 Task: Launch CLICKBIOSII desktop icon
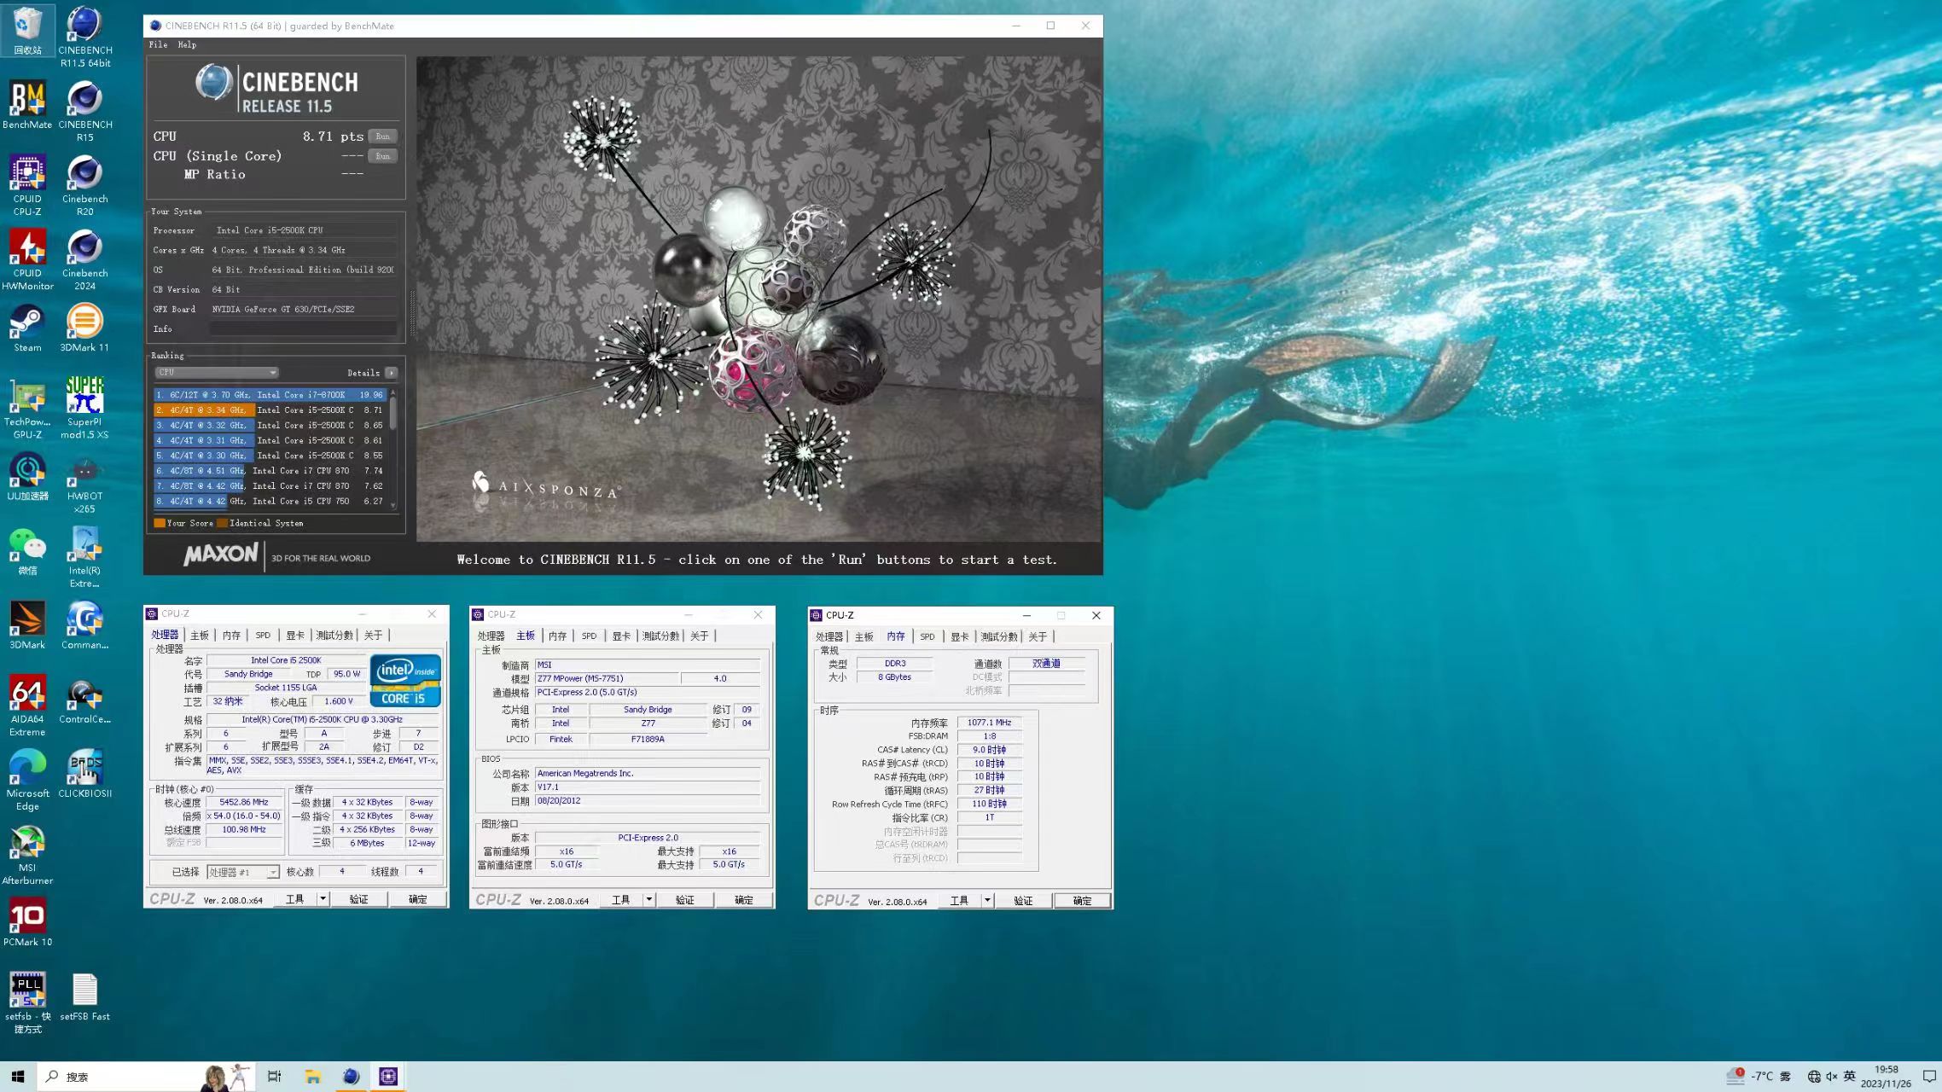tap(84, 774)
